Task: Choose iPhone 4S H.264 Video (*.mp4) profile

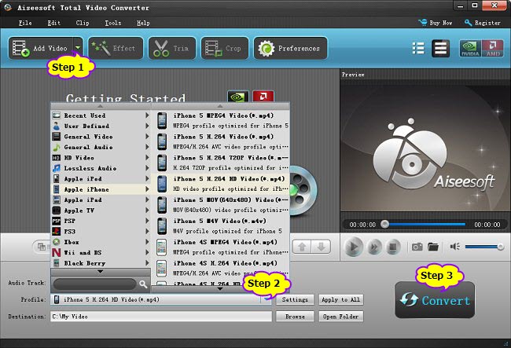Action: (221, 268)
